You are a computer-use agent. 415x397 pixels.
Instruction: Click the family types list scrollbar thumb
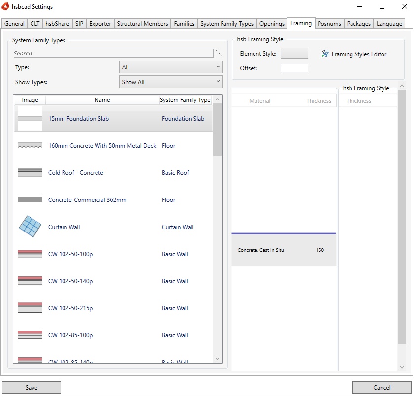click(x=217, y=130)
